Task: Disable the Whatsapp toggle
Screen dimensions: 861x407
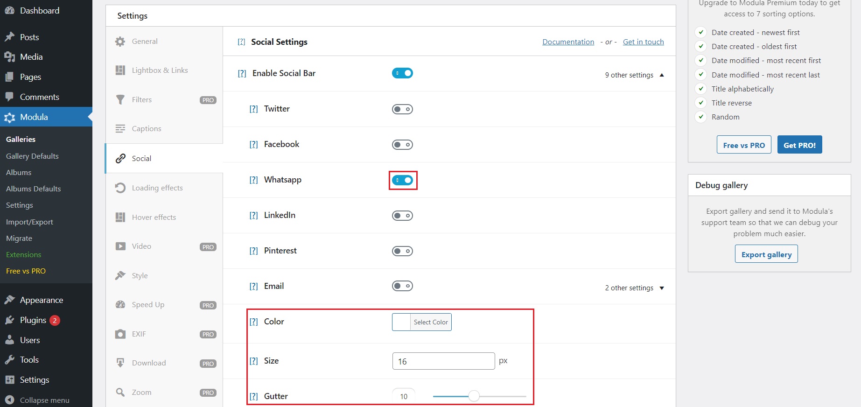Action: click(402, 180)
